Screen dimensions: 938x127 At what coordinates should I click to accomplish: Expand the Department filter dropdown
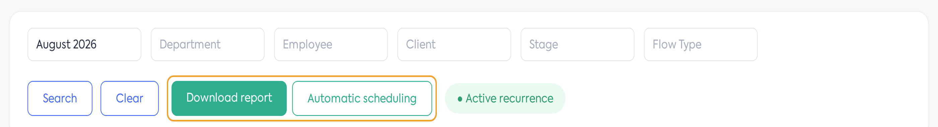click(208, 44)
